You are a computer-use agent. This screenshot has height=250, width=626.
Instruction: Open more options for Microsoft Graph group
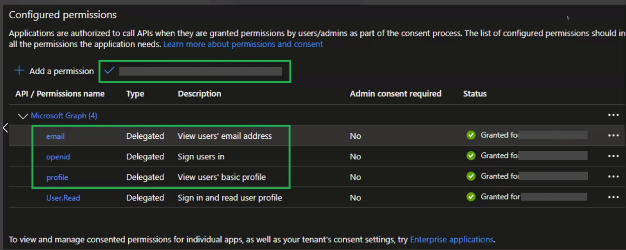pos(613,115)
